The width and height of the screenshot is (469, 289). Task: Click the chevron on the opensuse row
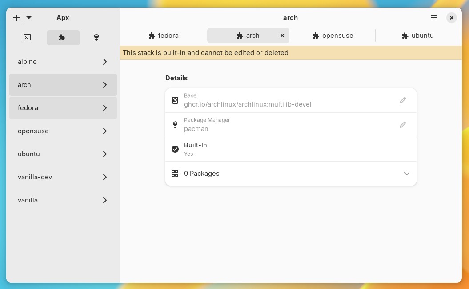coord(104,131)
